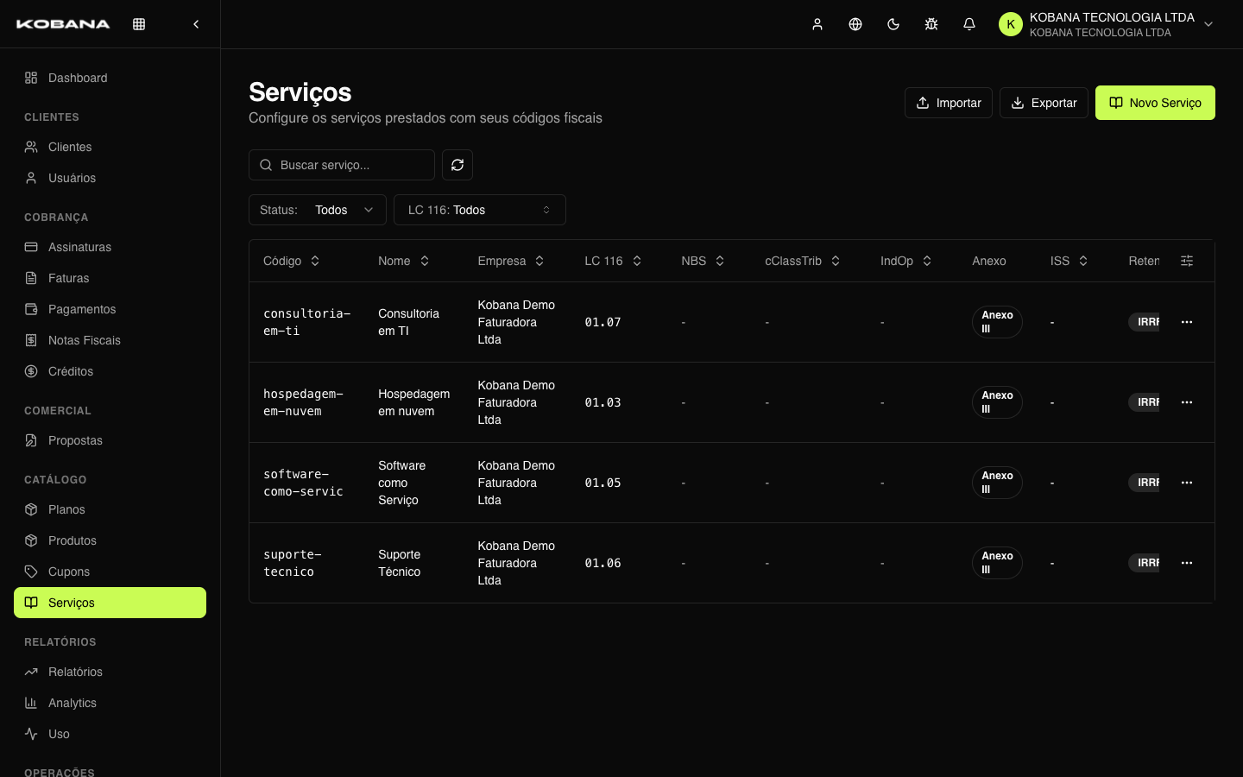Viewport: 1243px width, 777px height.
Task: Click the green K account avatar
Action: [1011, 24]
